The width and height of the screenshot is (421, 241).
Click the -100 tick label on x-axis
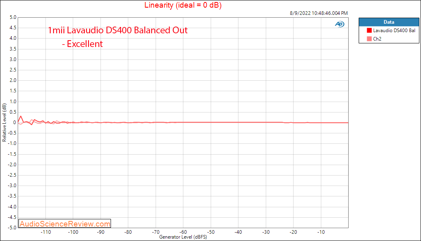pyautogui.click(x=73, y=232)
